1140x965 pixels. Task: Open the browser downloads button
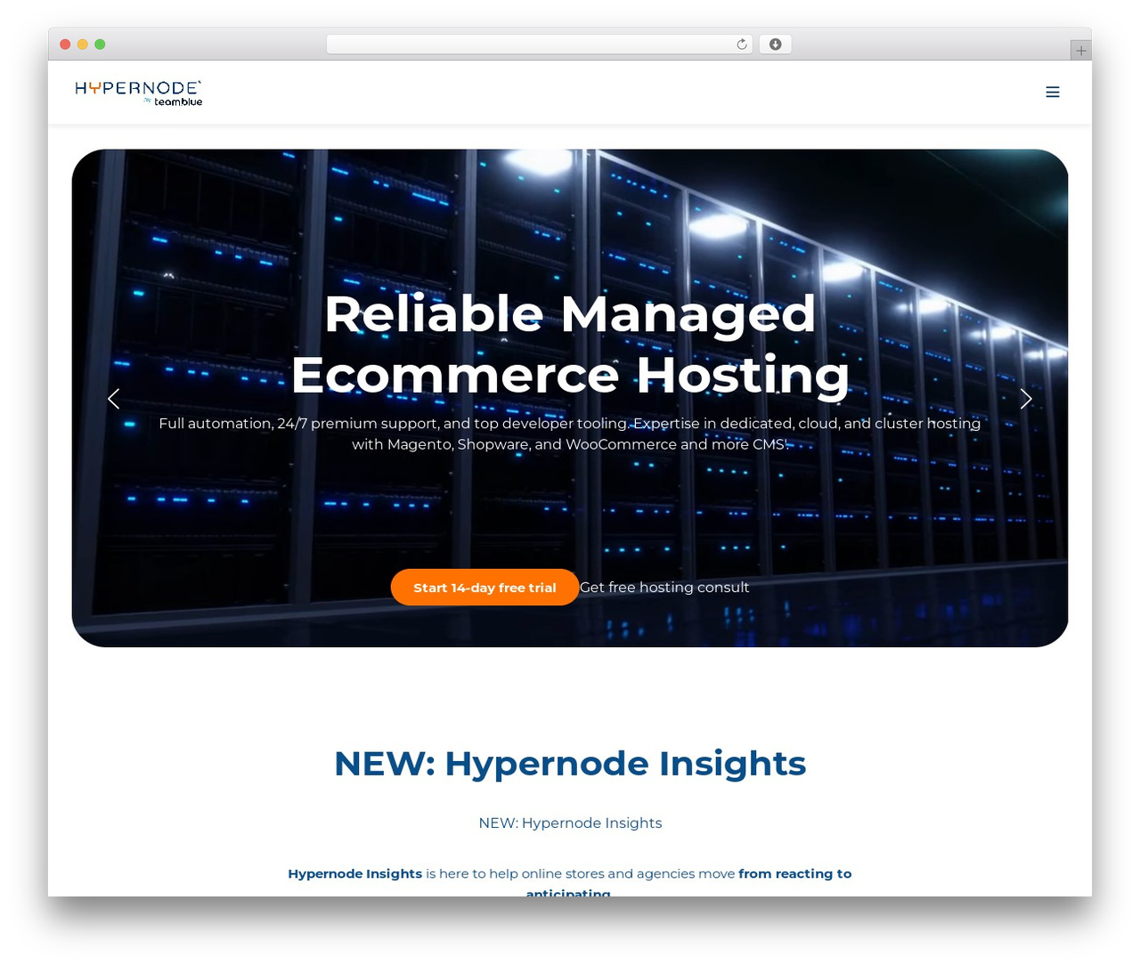(x=775, y=45)
